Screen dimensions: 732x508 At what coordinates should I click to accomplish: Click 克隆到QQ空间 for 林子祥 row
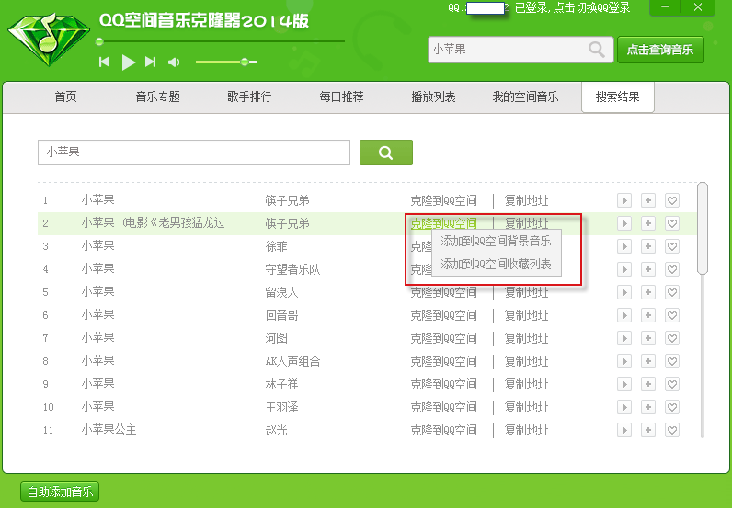pos(443,384)
